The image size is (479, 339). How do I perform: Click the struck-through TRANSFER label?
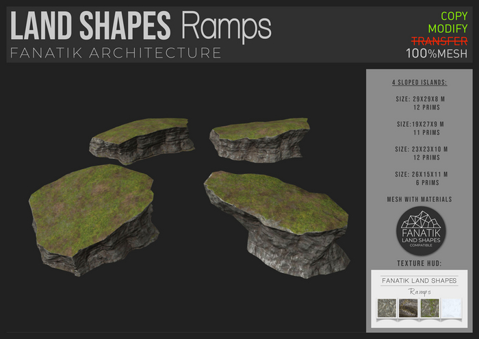(439, 41)
